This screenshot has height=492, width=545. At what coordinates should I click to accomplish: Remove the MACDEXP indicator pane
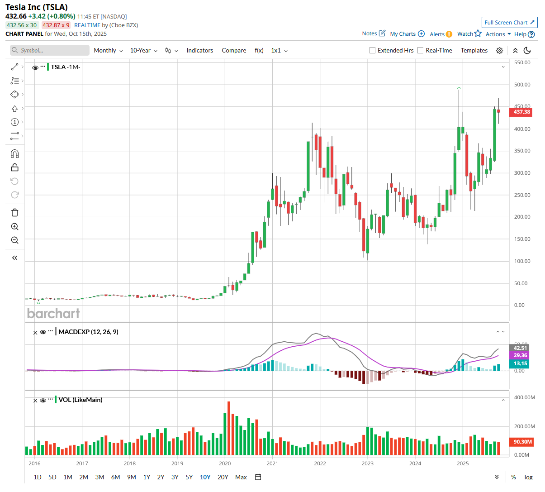(x=35, y=333)
